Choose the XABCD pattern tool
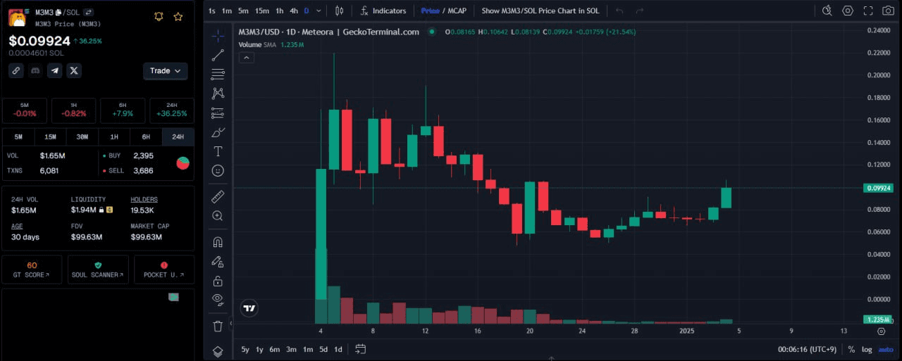Image resolution: width=902 pixels, height=361 pixels. point(218,93)
